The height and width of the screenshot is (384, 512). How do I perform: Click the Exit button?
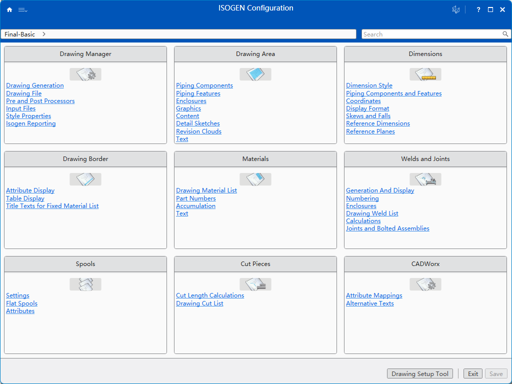point(473,373)
